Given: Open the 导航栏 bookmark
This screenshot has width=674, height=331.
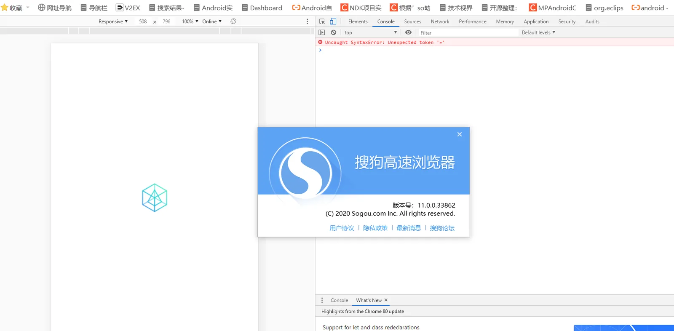Looking at the screenshot, I should [94, 8].
